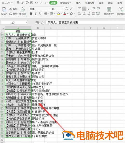This screenshot has height=143, width=125.
Task: Click the fill color bucket swatch
Action: pos(58,14)
